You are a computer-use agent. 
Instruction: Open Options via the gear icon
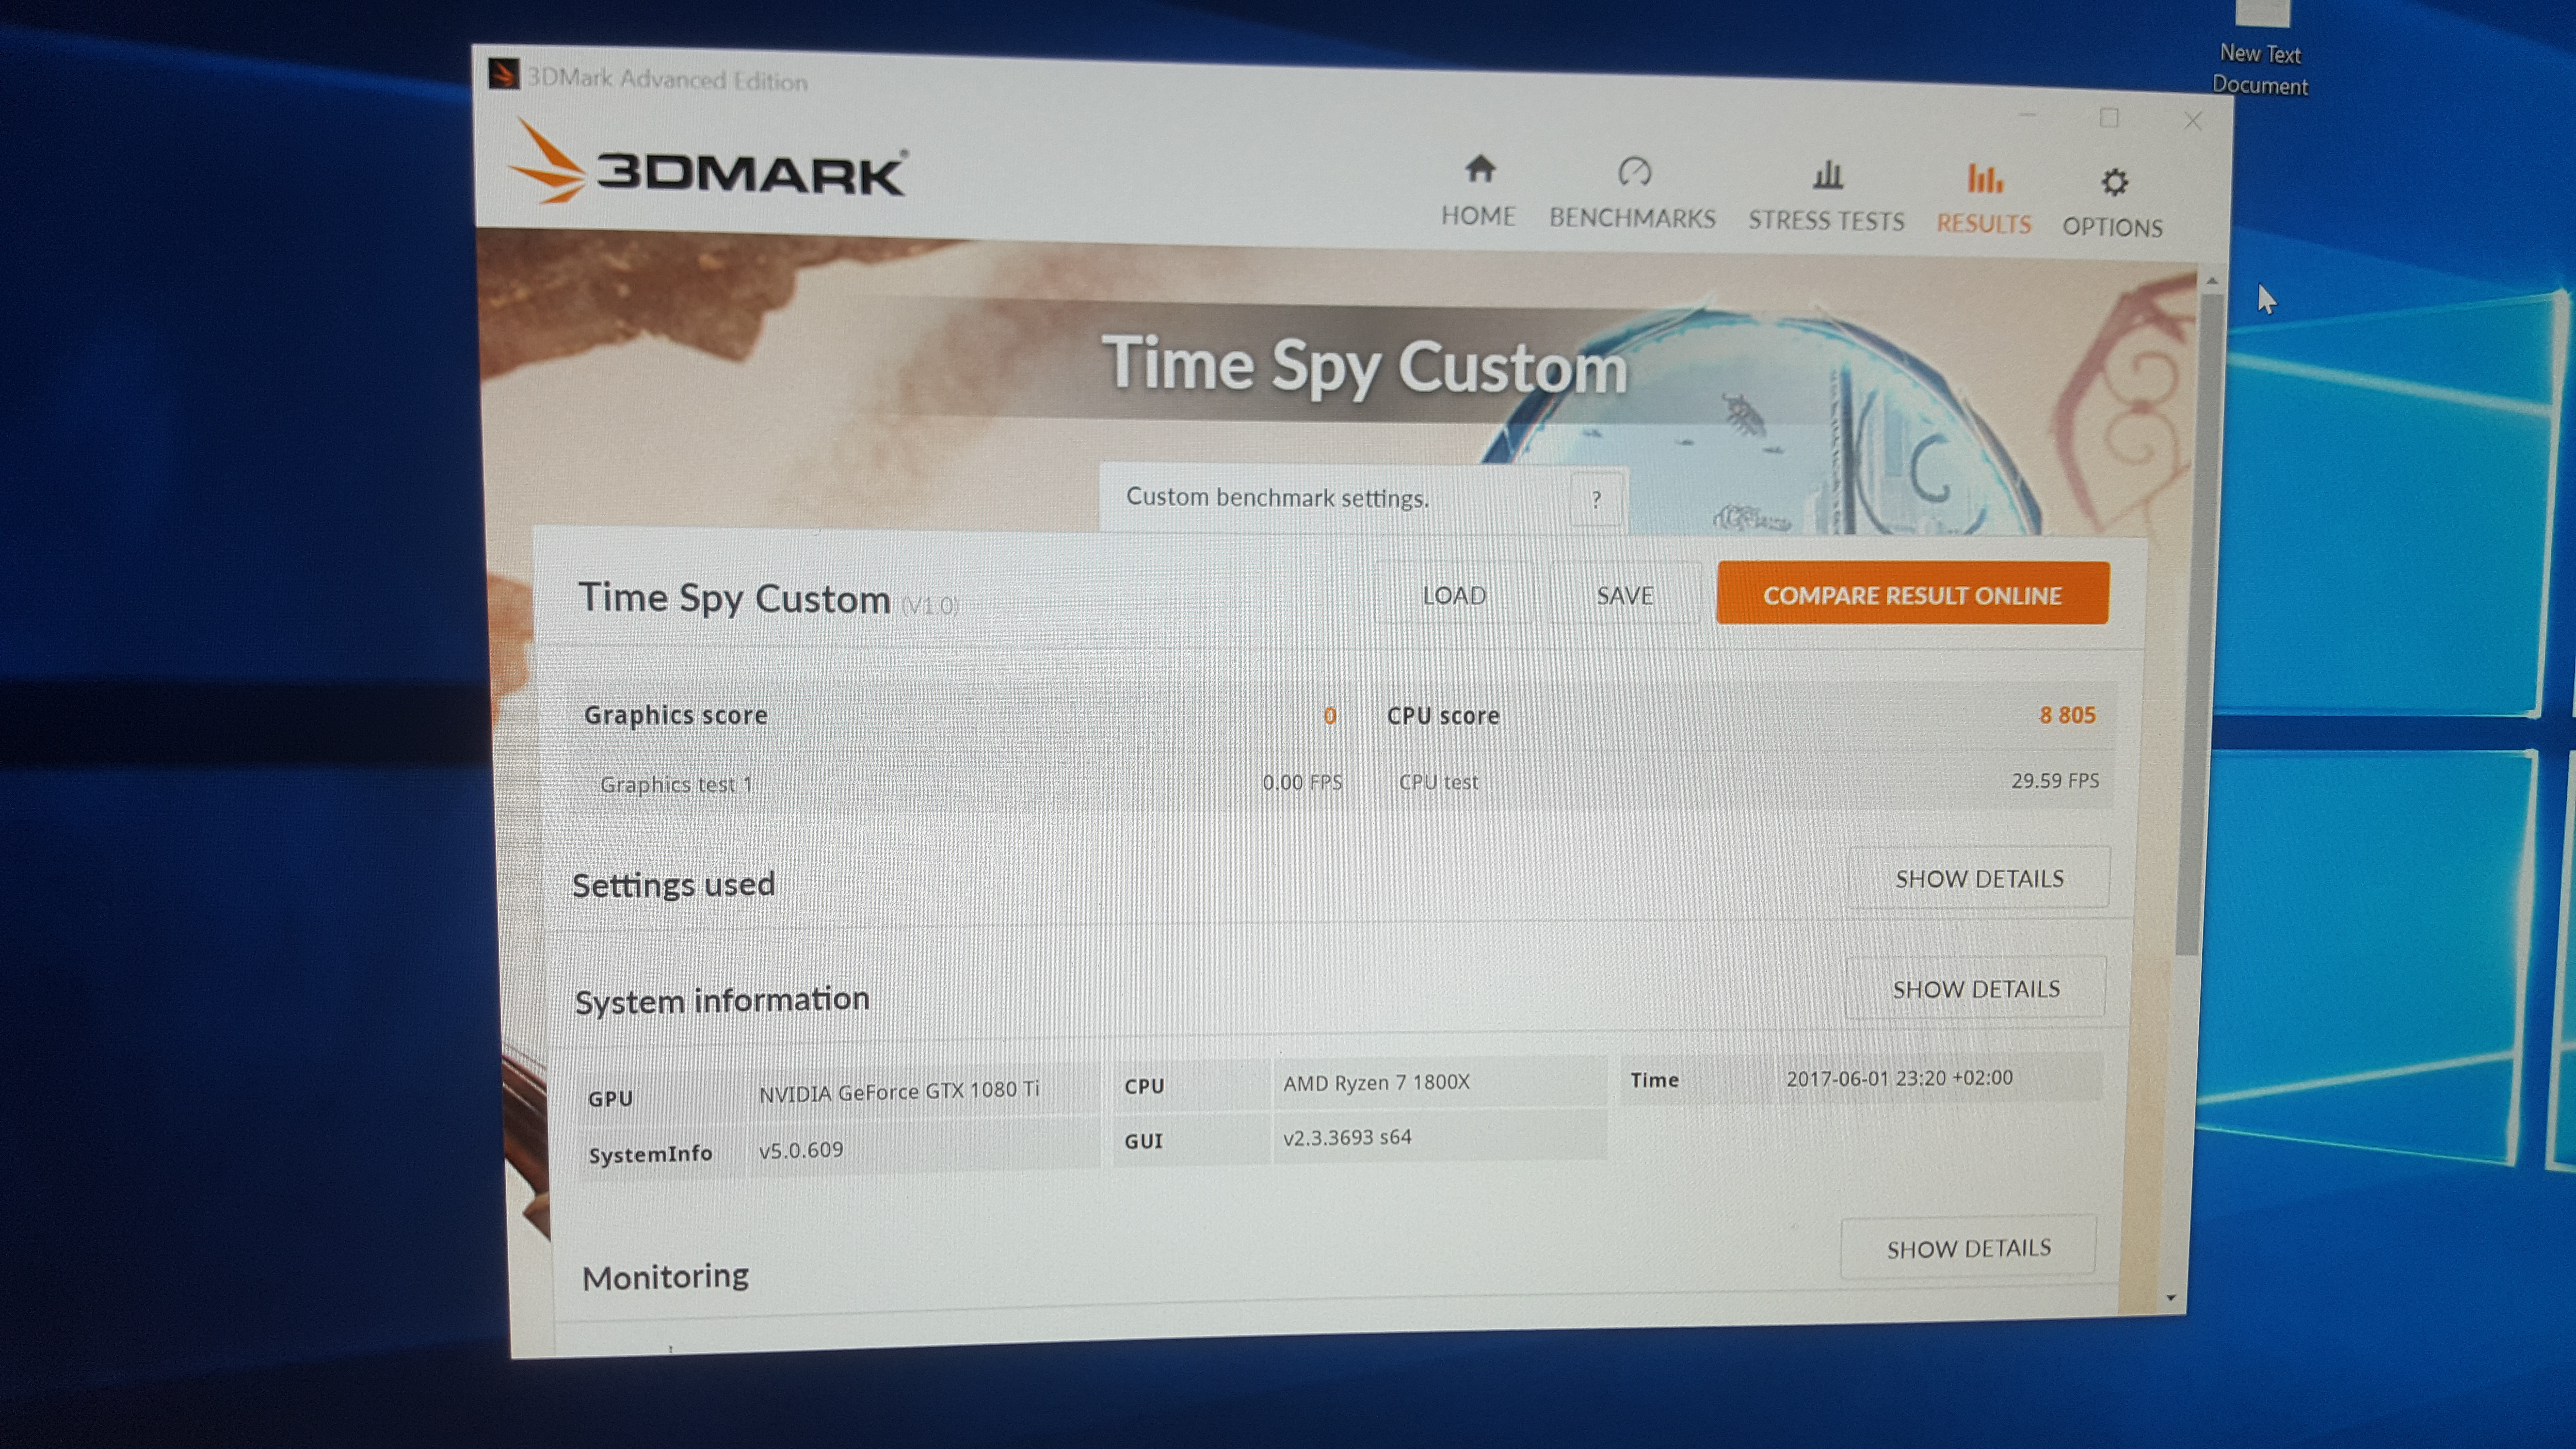(2114, 182)
